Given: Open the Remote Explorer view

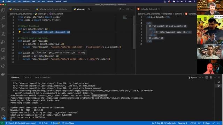Looking at the screenshot, I should 3,50.
